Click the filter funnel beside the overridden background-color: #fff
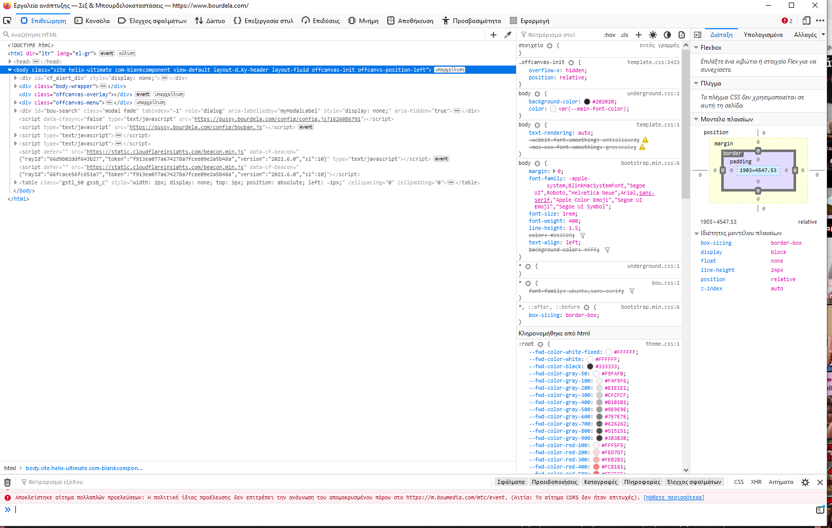 tap(607, 250)
